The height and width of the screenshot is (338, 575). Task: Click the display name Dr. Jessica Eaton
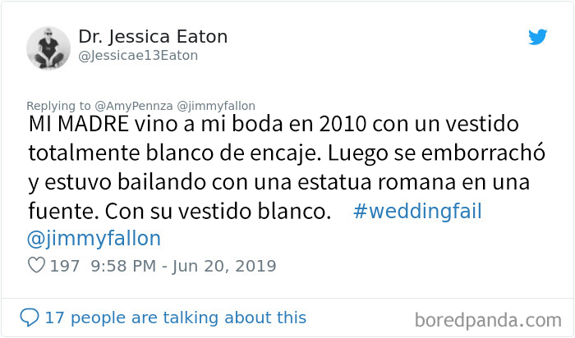(153, 37)
